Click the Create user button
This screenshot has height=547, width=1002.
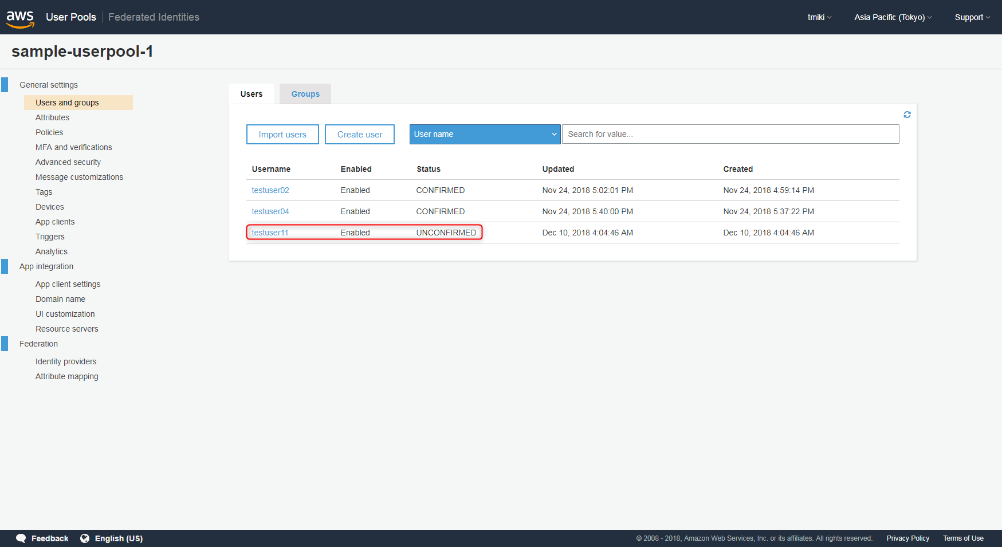[359, 134]
